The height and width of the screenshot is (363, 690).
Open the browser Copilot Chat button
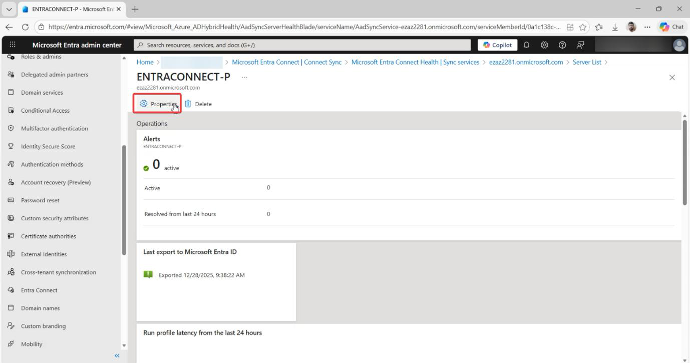[672, 27]
